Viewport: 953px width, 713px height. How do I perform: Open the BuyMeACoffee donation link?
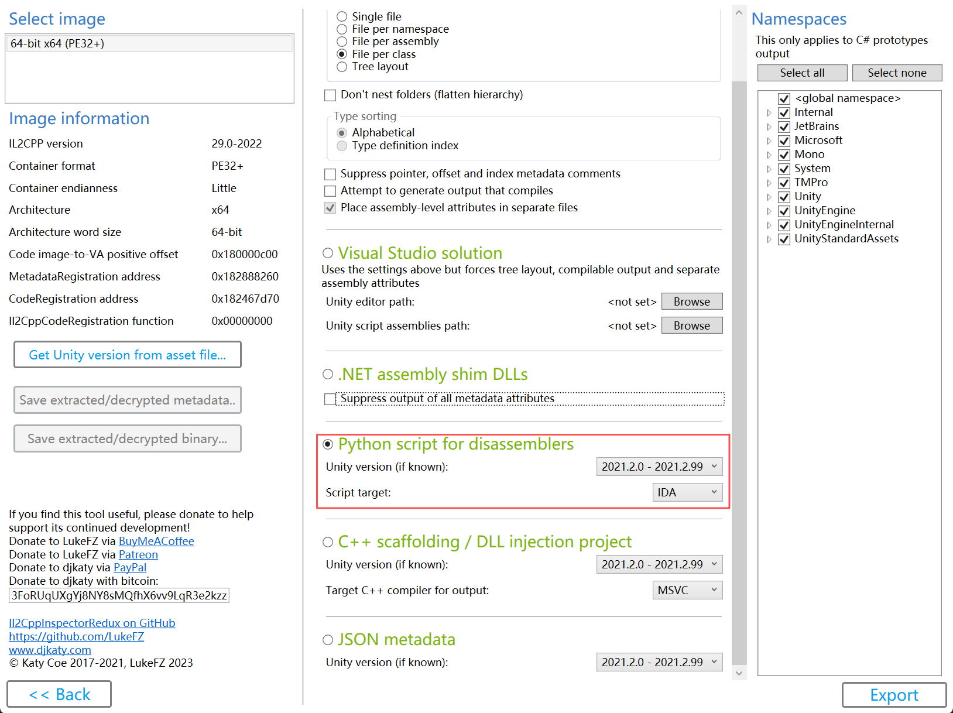pos(156,541)
